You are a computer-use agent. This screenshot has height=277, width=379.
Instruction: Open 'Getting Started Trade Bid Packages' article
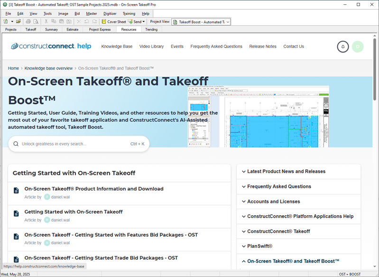coord(101,258)
